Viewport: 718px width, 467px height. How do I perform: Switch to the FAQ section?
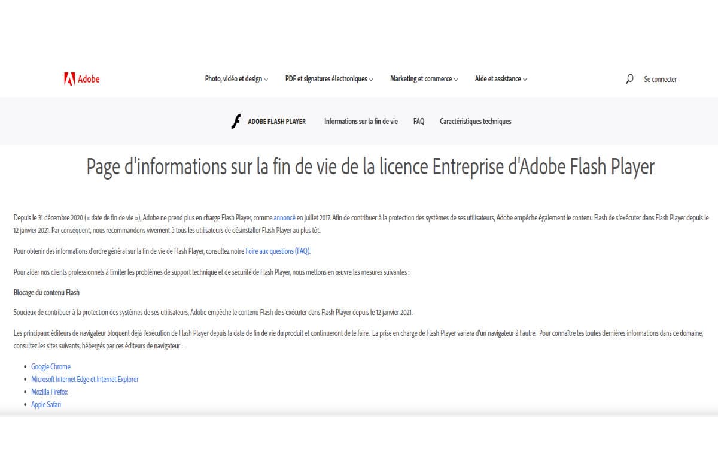click(418, 121)
